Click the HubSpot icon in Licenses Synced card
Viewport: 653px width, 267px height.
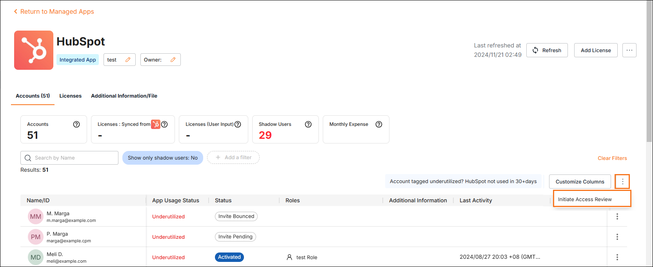tap(156, 124)
